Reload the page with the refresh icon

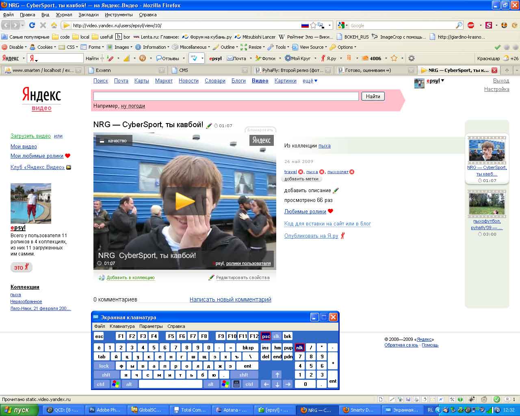pos(32,25)
